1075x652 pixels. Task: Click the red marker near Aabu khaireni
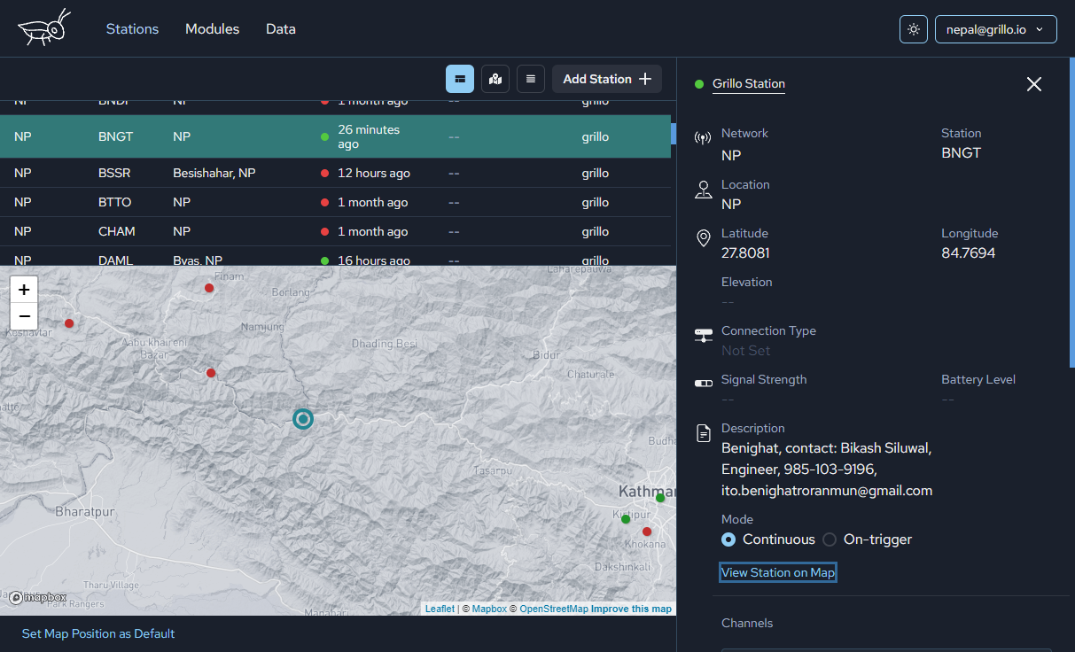point(211,373)
